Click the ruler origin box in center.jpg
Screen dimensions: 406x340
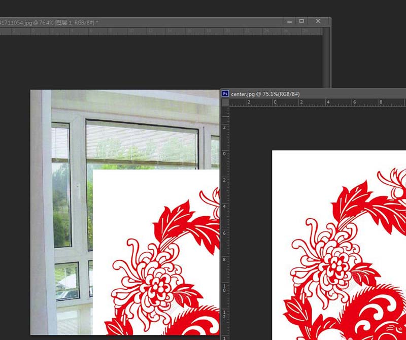[x=225, y=103]
